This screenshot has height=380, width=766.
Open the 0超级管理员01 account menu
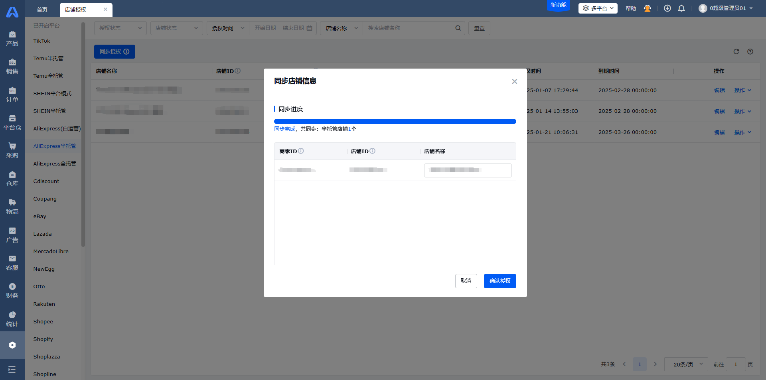pyautogui.click(x=726, y=8)
